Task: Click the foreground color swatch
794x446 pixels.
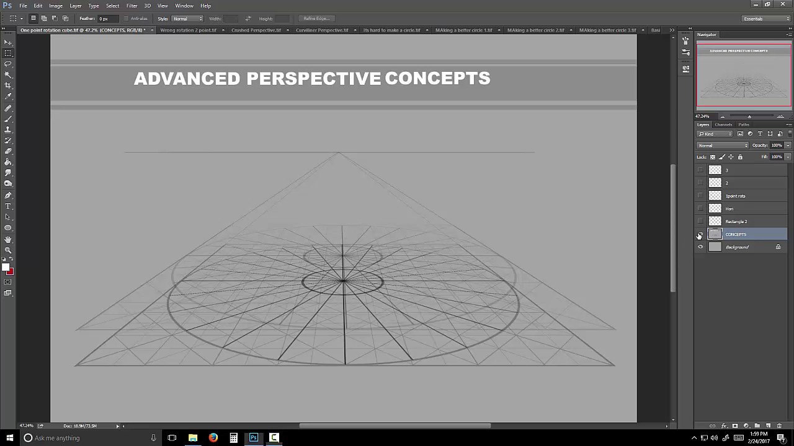Action: click(x=6, y=268)
